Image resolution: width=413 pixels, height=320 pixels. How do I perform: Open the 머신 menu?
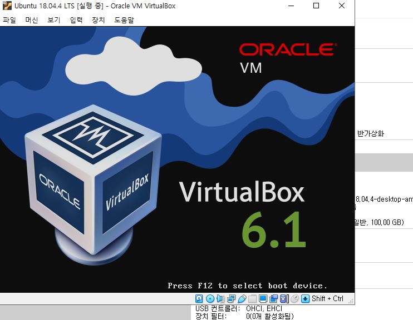[32, 20]
